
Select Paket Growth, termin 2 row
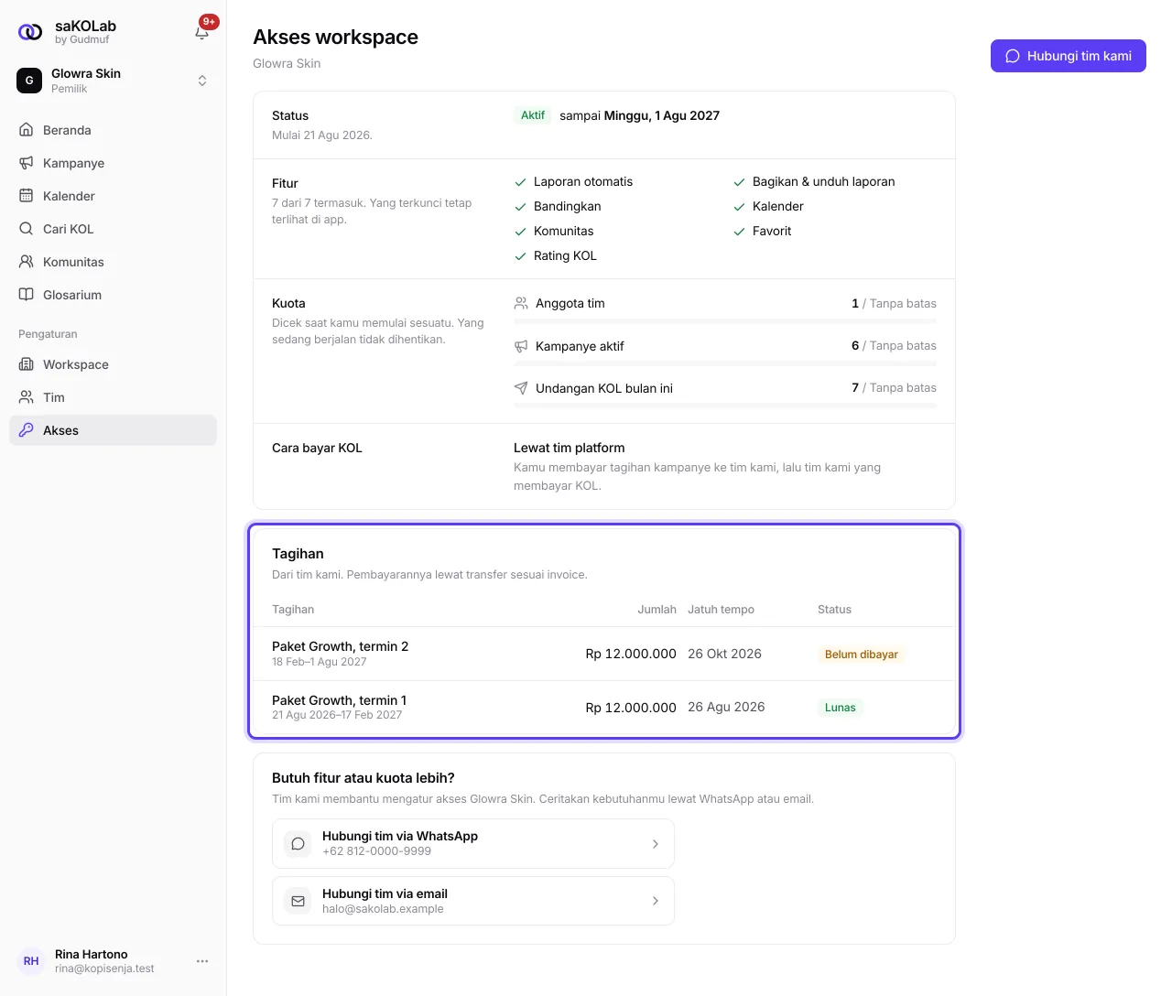[x=604, y=654]
